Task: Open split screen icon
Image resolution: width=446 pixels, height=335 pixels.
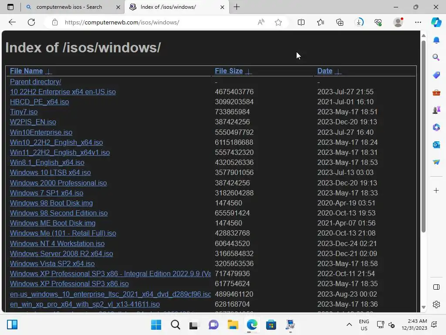Action: click(301, 22)
